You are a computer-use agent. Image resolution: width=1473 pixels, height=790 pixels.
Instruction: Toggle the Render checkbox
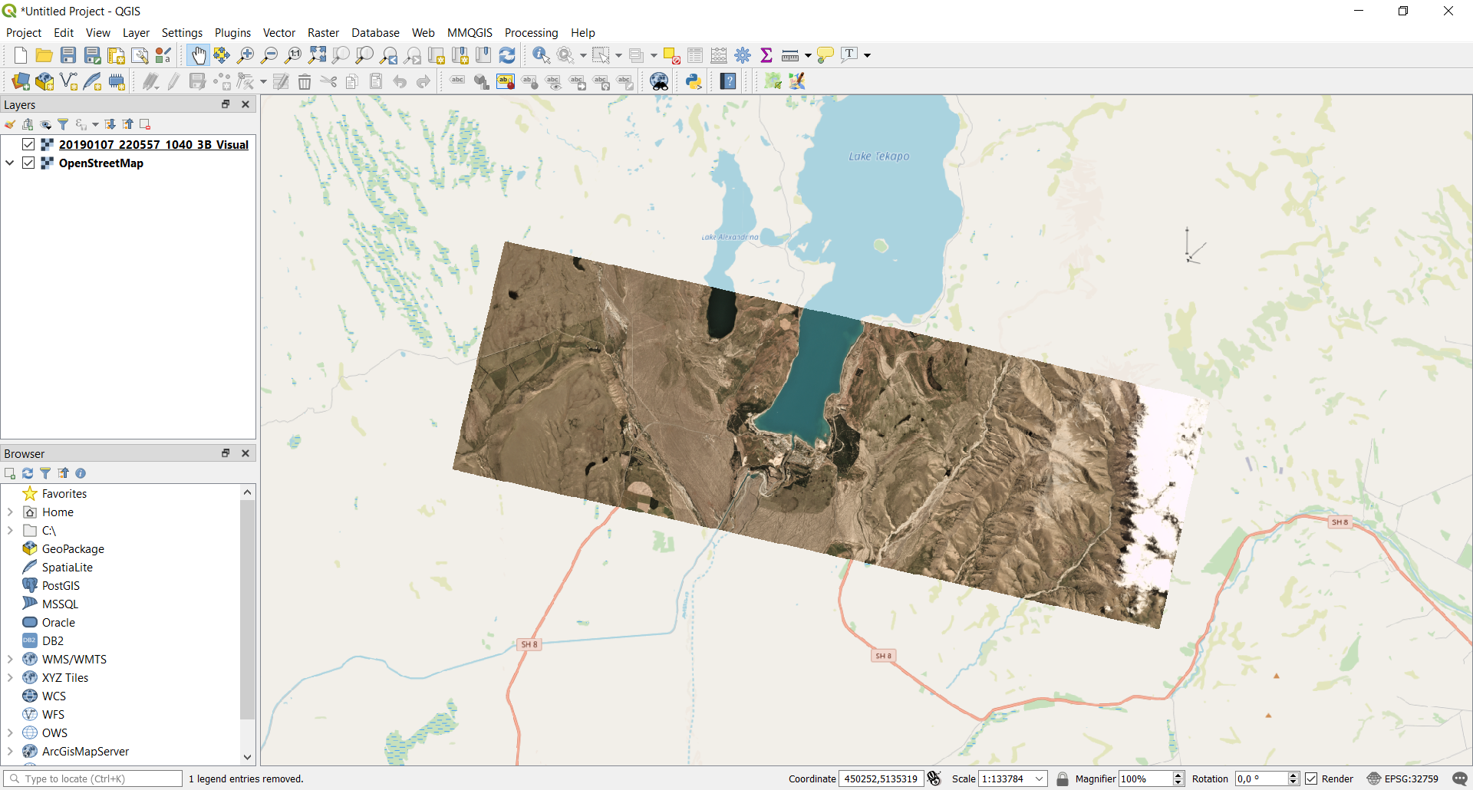(1311, 778)
